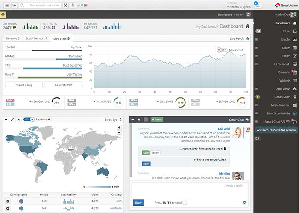Check the Press ENTER to send checkbox

(x=185, y=203)
